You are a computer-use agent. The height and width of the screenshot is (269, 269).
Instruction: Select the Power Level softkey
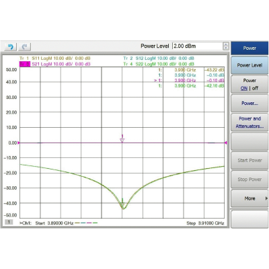coord(249,65)
